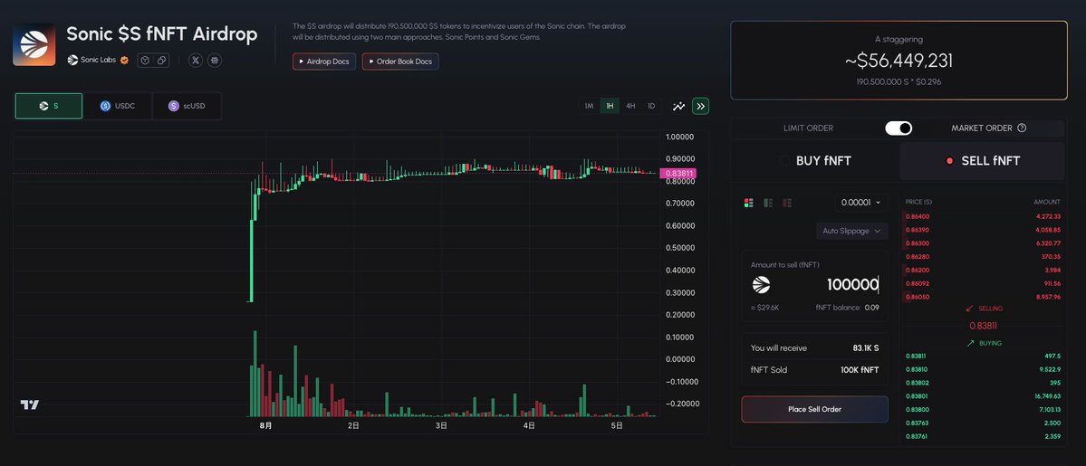Open the X (Twitter) social icon
1086x466 pixels.
pyautogui.click(x=196, y=61)
